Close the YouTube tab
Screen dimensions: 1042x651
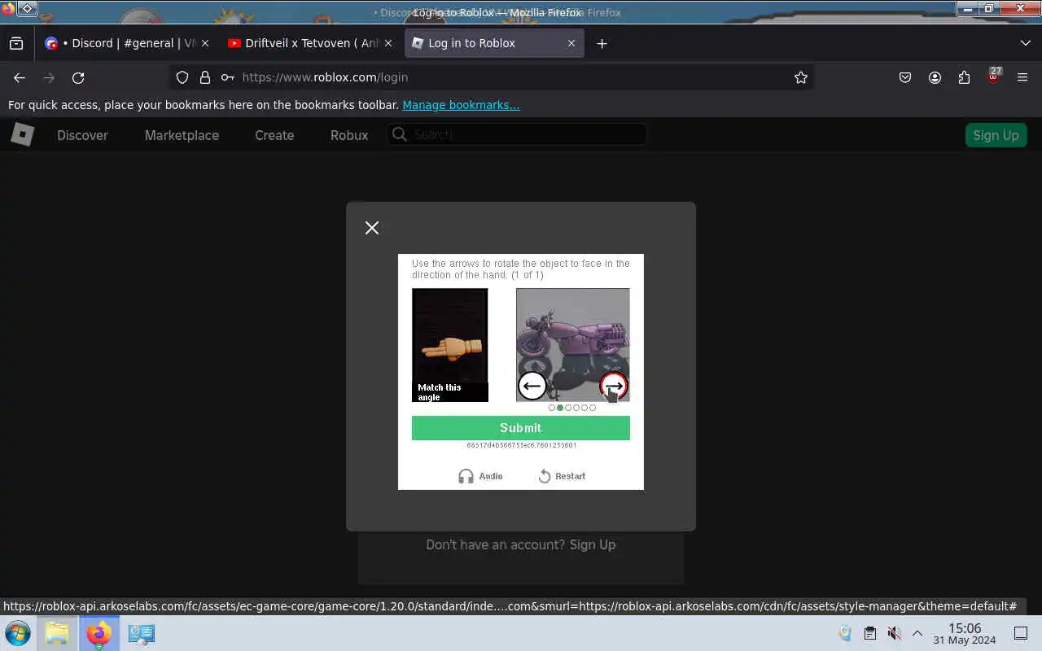click(x=388, y=43)
